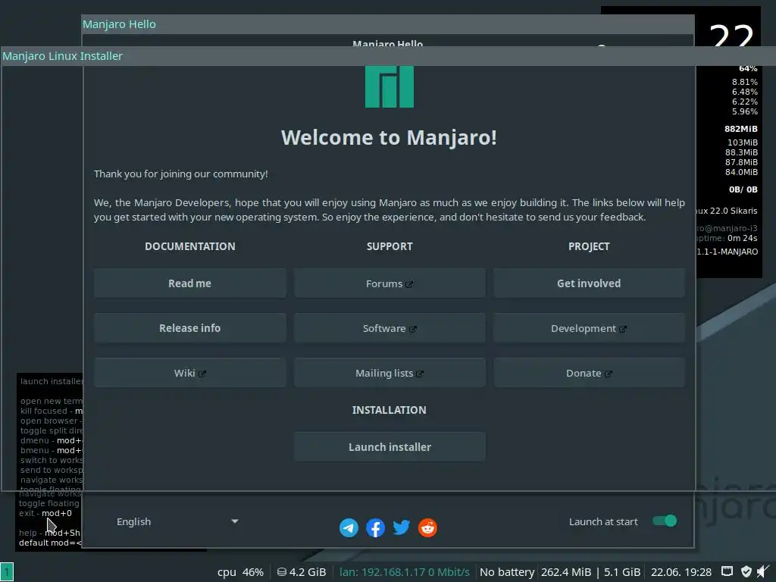The width and height of the screenshot is (776, 582).
Task: Click the 1.1-1-MANJARO kernel text in conky
Action: click(x=727, y=252)
